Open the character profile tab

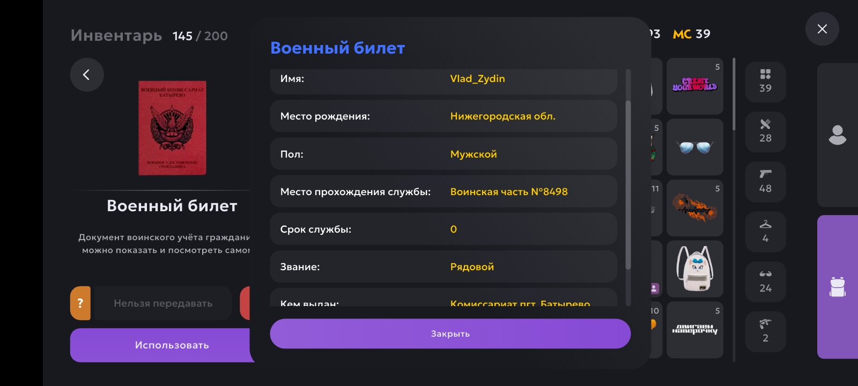(837, 135)
